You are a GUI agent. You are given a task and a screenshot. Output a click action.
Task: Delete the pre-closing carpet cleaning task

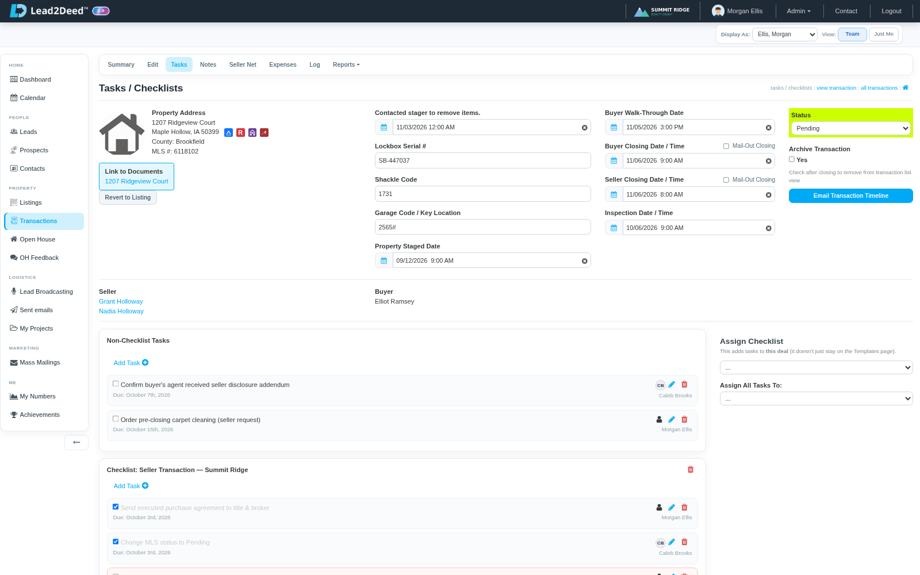[x=684, y=419]
